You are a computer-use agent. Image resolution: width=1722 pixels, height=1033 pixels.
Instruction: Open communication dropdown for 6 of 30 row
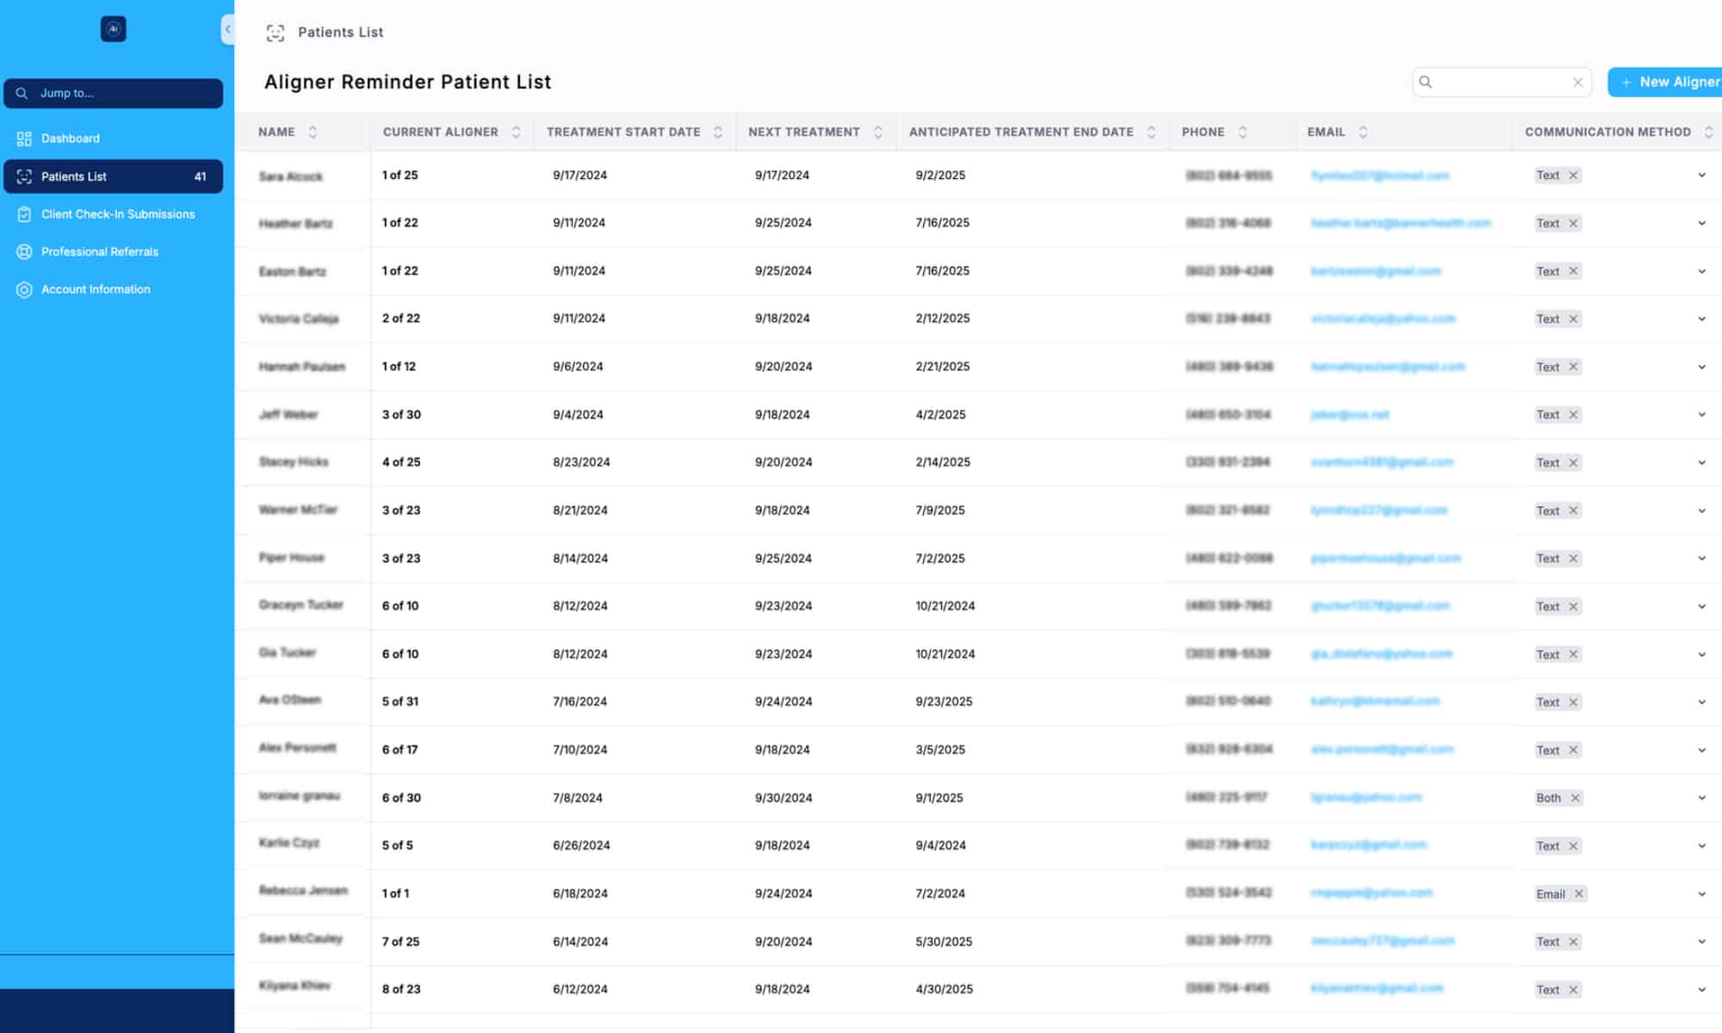click(x=1701, y=798)
